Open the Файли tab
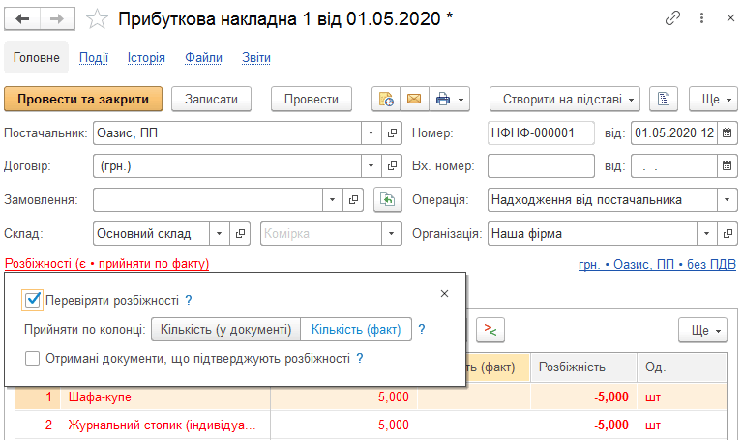Viewport: 743px width, 440px height. (203, 58)
